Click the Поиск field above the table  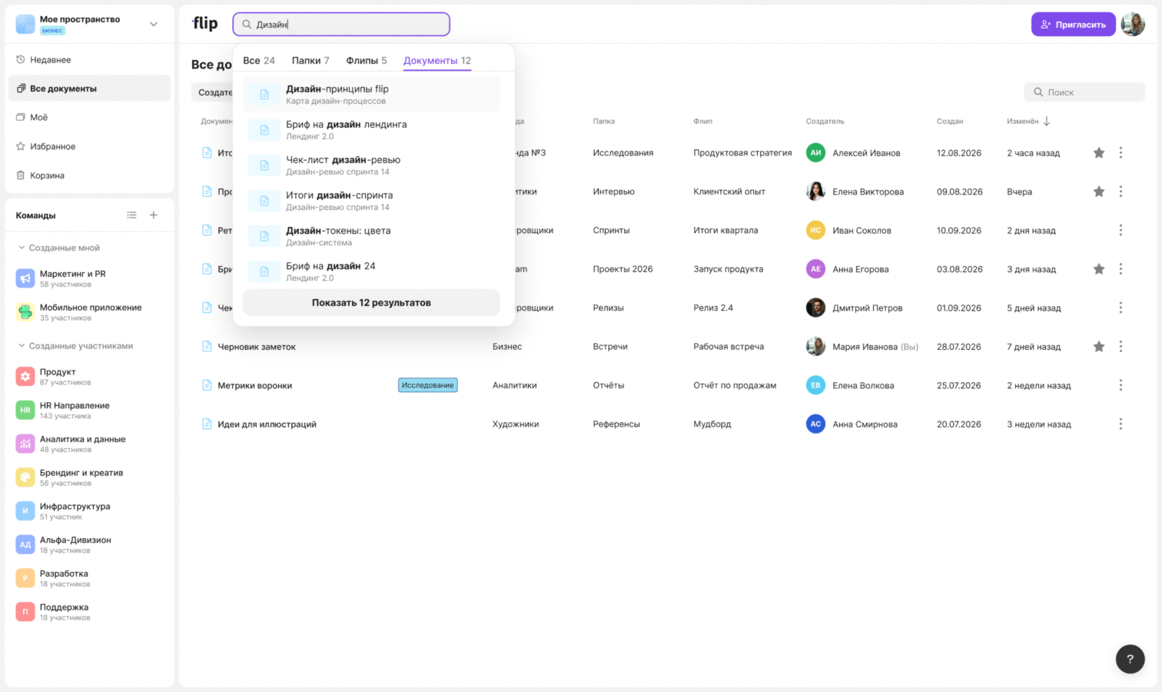(x=1084, y=92)
